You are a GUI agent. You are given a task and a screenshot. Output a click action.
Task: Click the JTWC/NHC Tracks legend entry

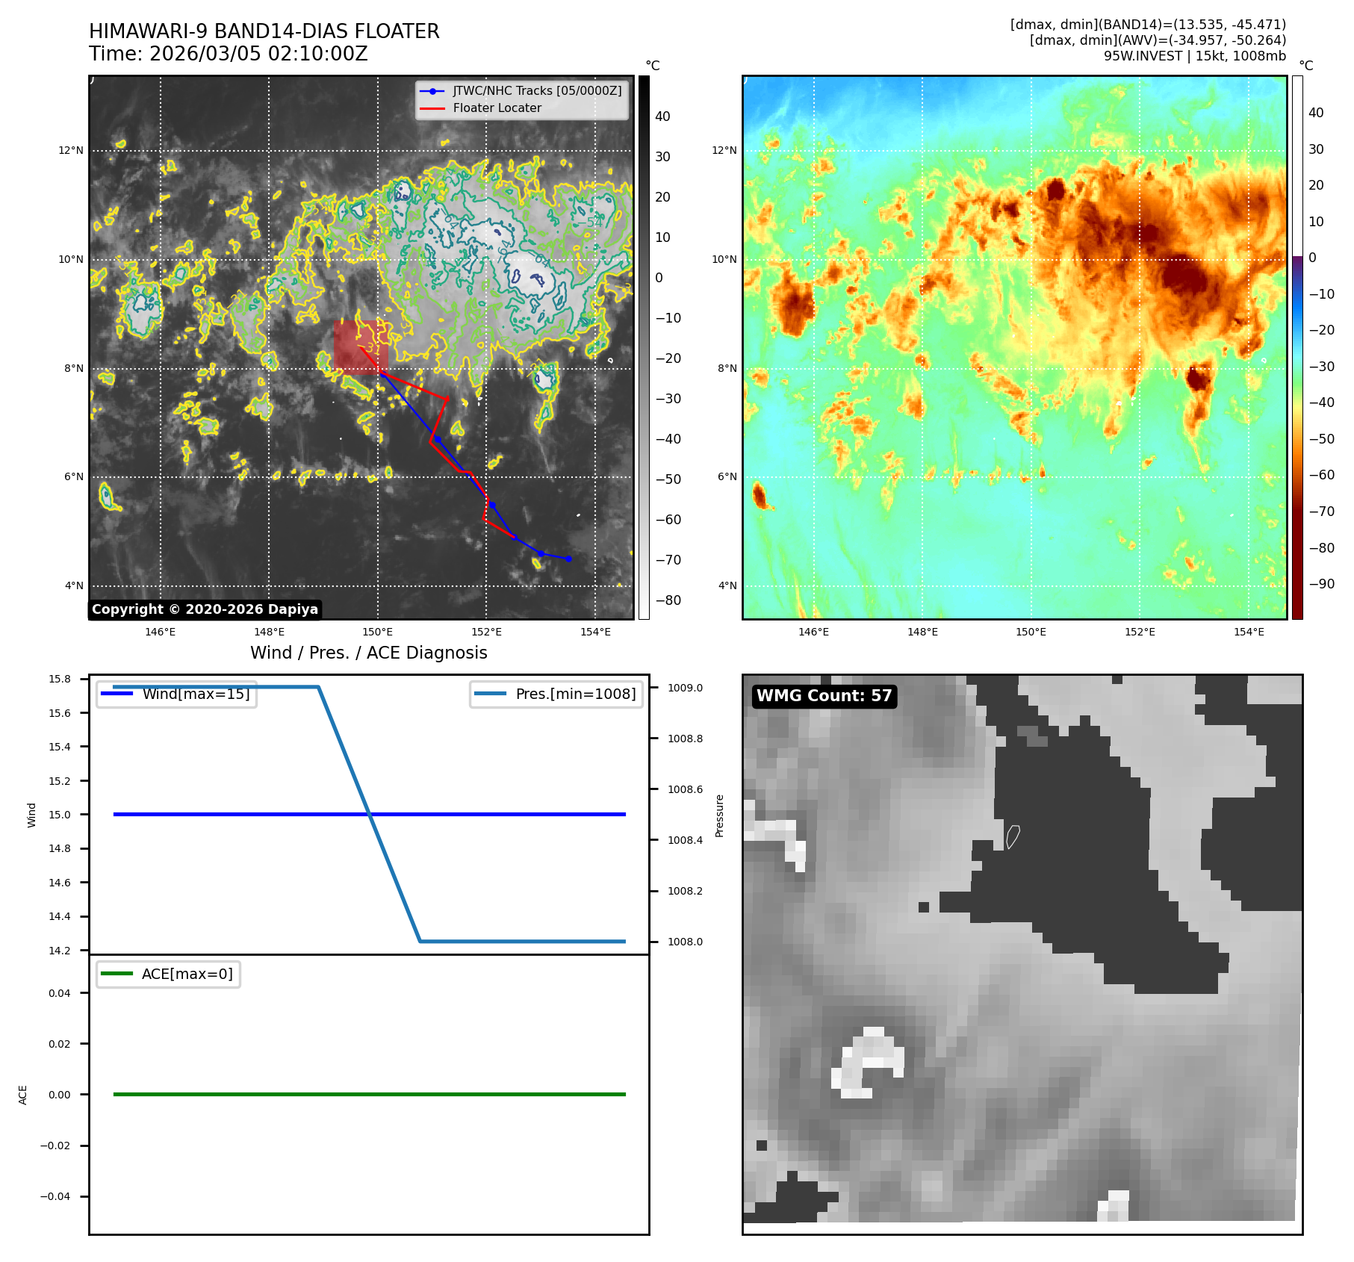point(536,90)
